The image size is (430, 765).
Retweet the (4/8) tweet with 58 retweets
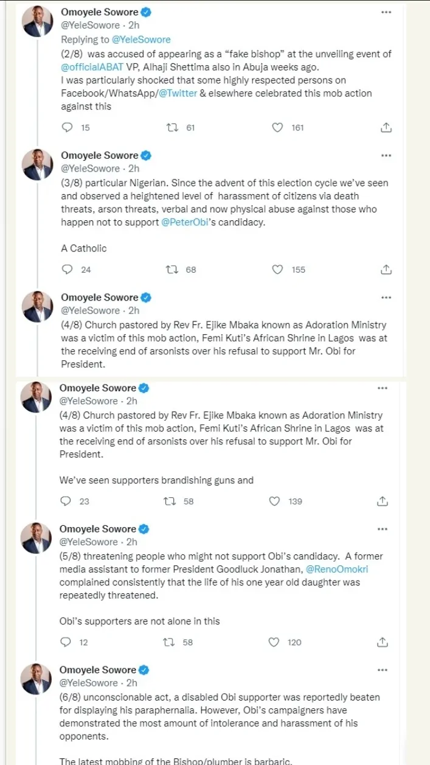pos(171,501)
